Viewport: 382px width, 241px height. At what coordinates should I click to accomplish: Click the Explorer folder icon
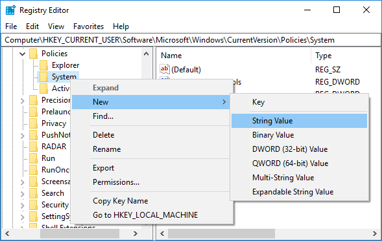click(x=43, y=65)
